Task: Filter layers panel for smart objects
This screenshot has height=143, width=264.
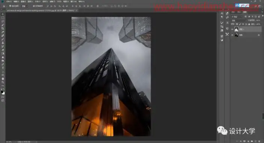Action: tap(259, 17)
